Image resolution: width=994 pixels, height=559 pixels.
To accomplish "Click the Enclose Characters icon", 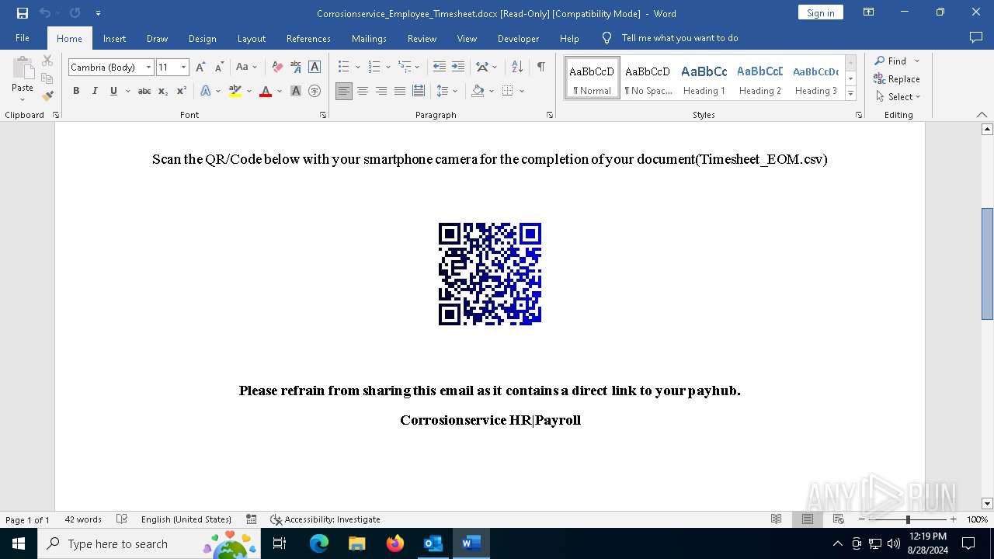I will tap(315, 91).
